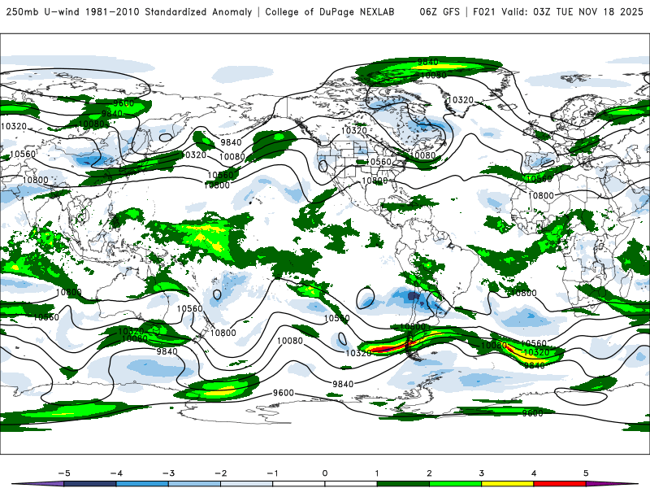650x488 pixels.
Task: Click the "-1" color bar label
Action: (273, 473)
